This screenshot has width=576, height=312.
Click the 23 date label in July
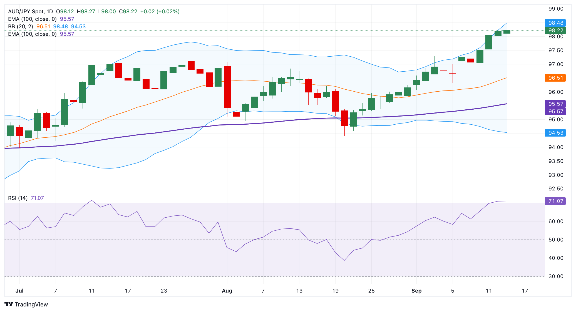pos(164,291)
